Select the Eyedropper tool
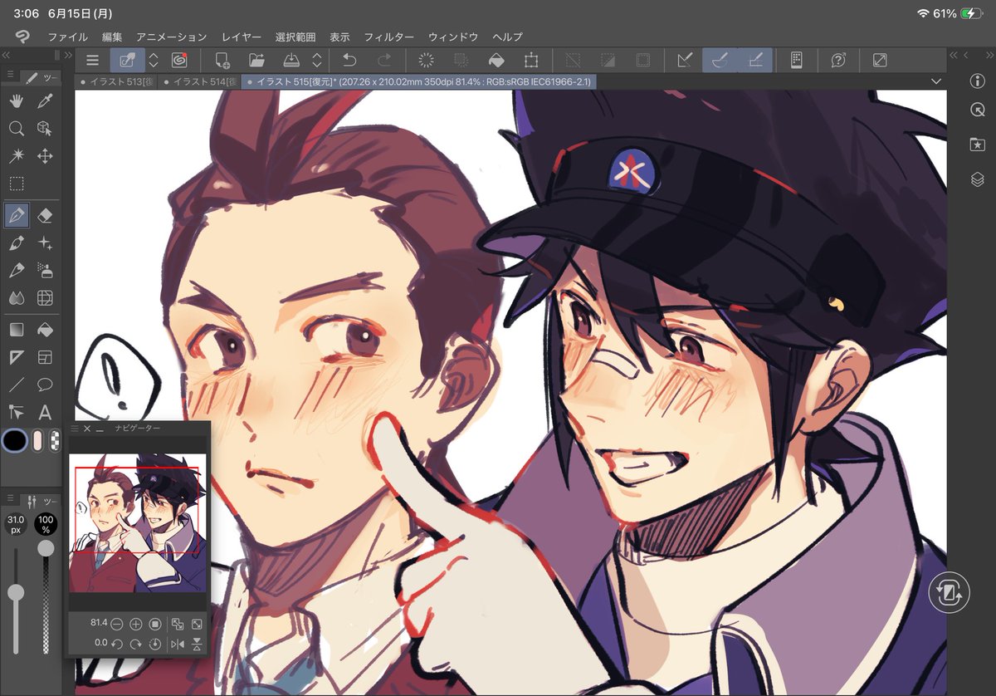The width and height of the screenshot is (996, 696). pos(45,101)
